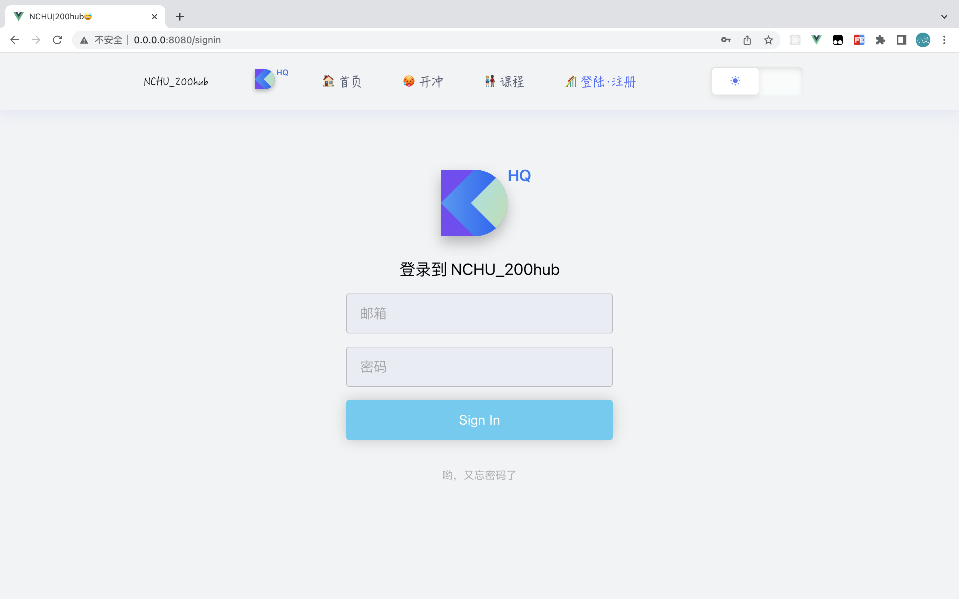Click the dark side of theme switch

point(780,81)
